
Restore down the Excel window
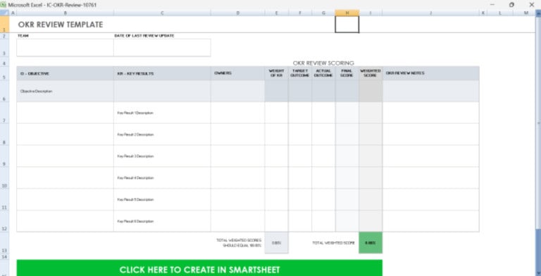(511, 5)
